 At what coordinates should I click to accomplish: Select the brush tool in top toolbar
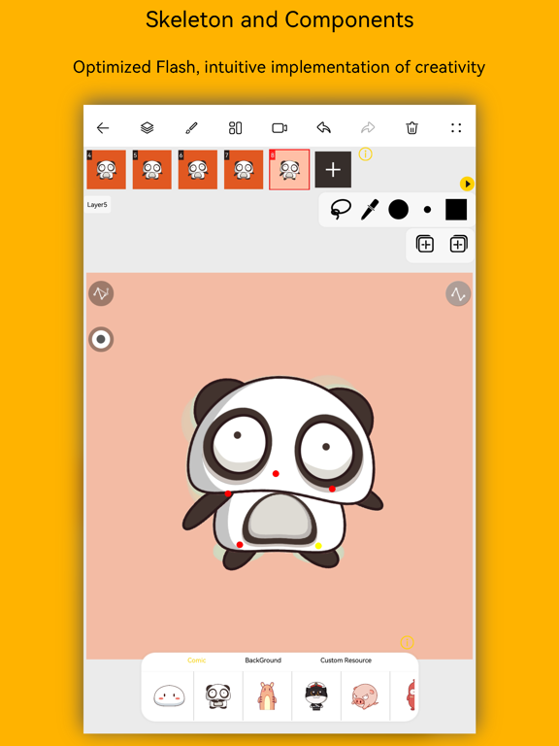[x=191, y=128]
